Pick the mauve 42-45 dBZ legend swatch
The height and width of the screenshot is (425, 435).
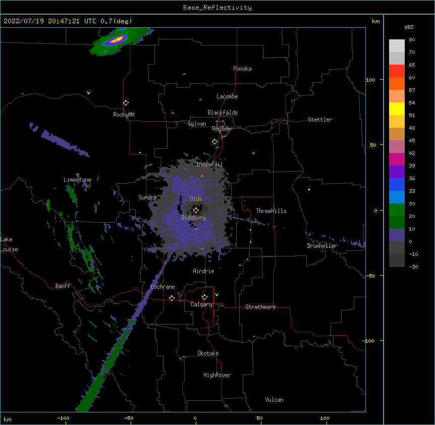(397, 146)
